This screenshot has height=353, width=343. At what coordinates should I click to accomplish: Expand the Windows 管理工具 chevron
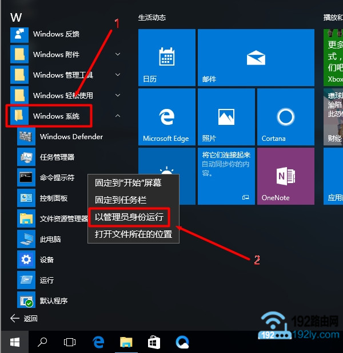click(x=118, y=75)
